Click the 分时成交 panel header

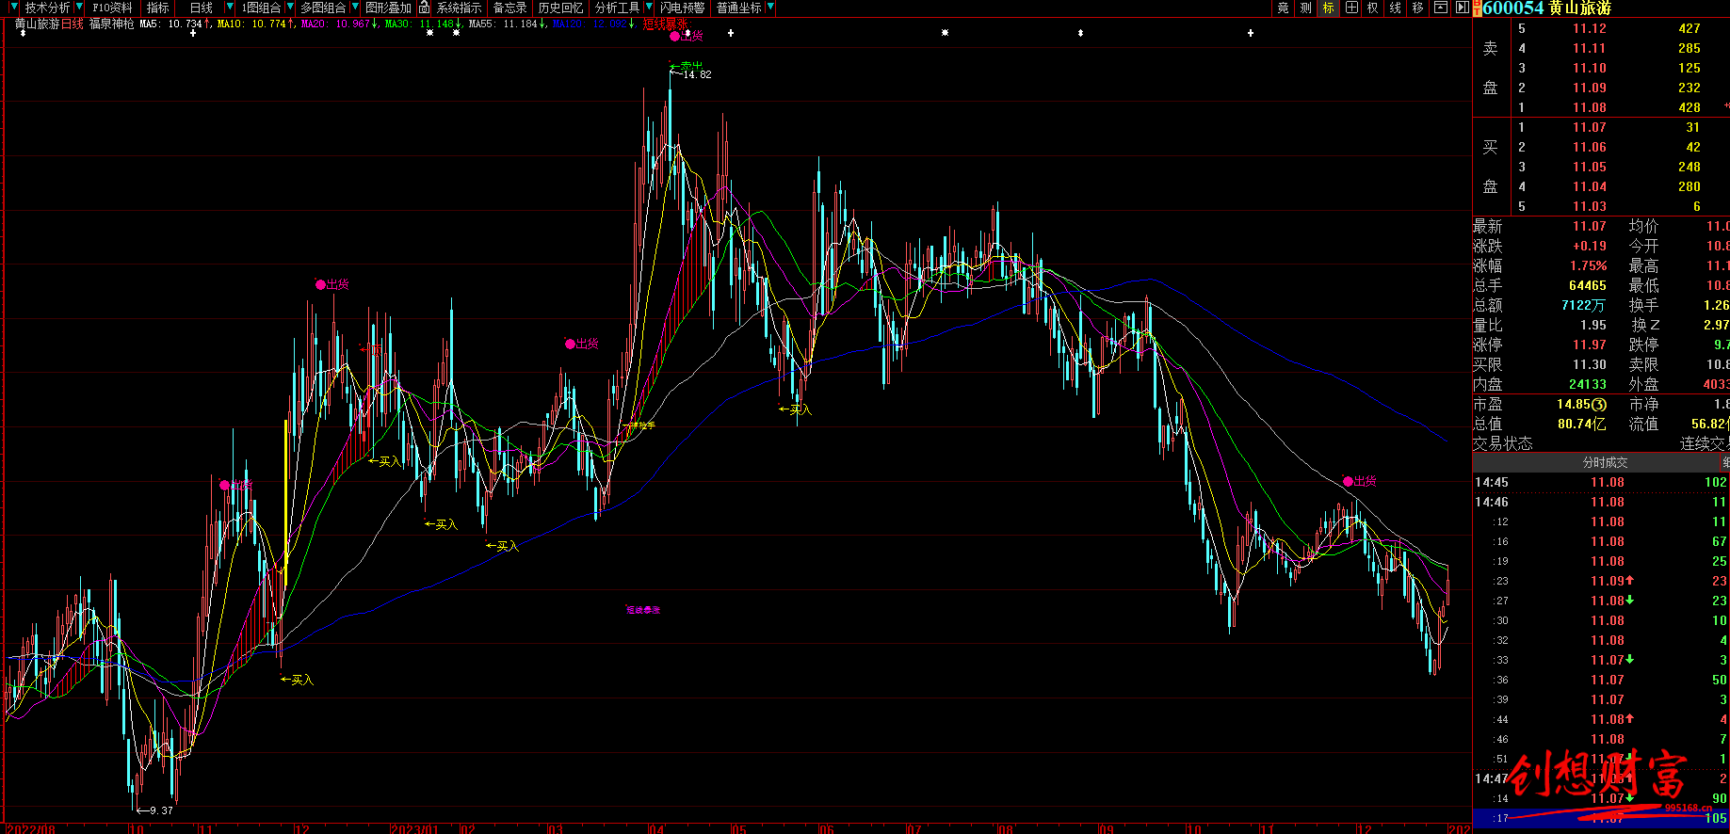point(1606,462)
